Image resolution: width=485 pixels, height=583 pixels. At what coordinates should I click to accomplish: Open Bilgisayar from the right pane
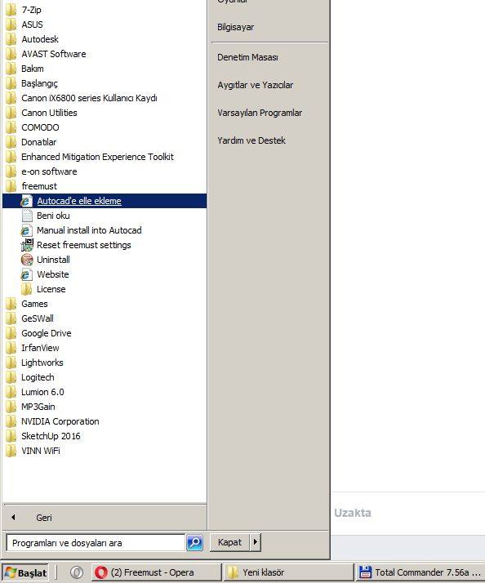click(x=235, y=27)
